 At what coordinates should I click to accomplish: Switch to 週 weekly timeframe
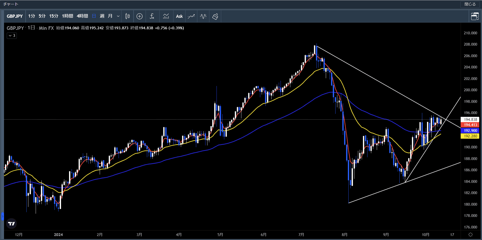click(x=102, y=16)
